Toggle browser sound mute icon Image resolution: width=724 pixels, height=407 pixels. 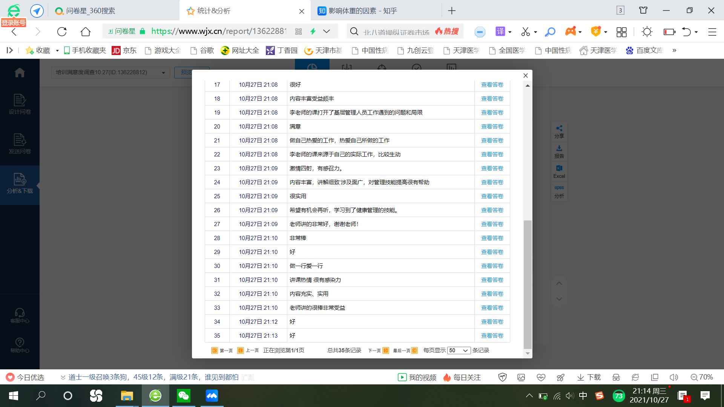coord(673,377)
